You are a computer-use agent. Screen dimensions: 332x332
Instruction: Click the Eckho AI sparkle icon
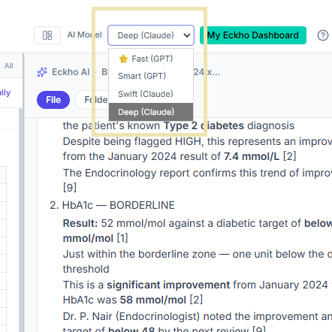(42, 72)
